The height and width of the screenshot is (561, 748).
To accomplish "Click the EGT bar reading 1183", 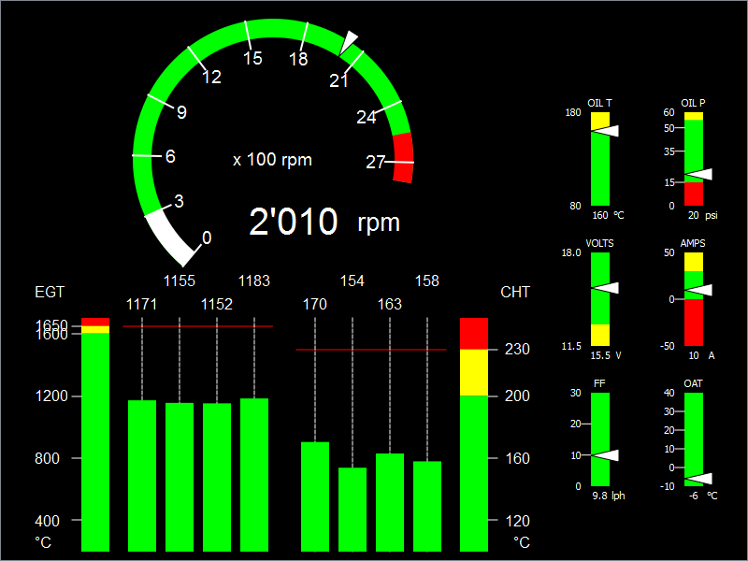I will pyautogui.click(x=254, y=474).
